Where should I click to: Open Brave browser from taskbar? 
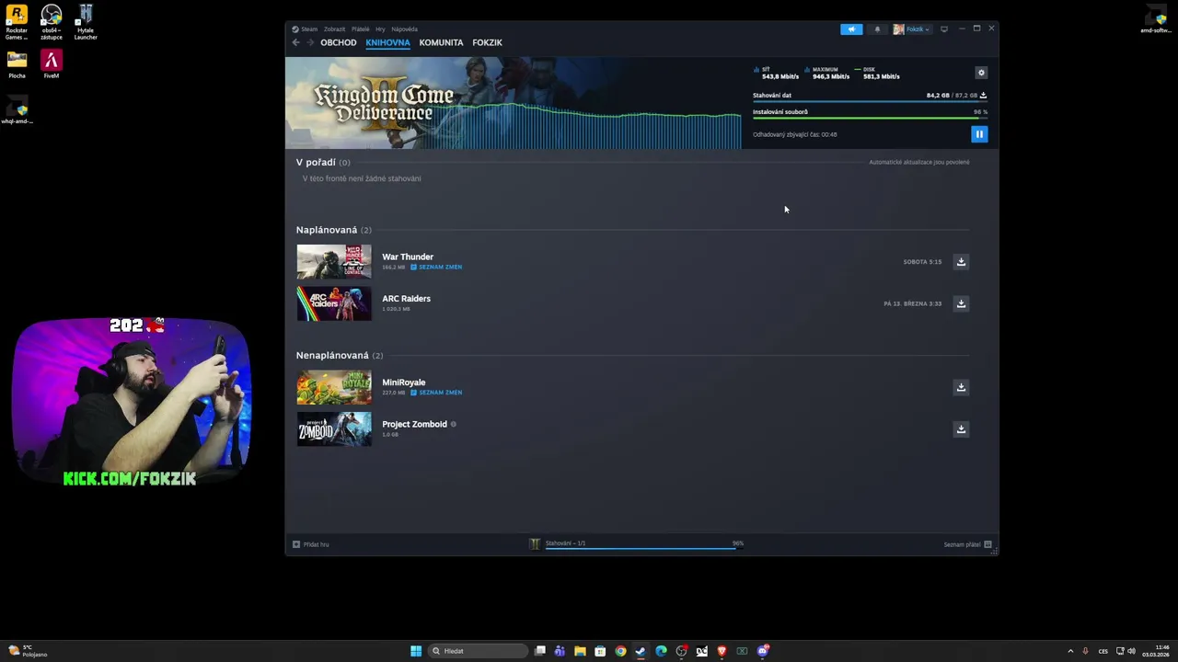(722, 651)
